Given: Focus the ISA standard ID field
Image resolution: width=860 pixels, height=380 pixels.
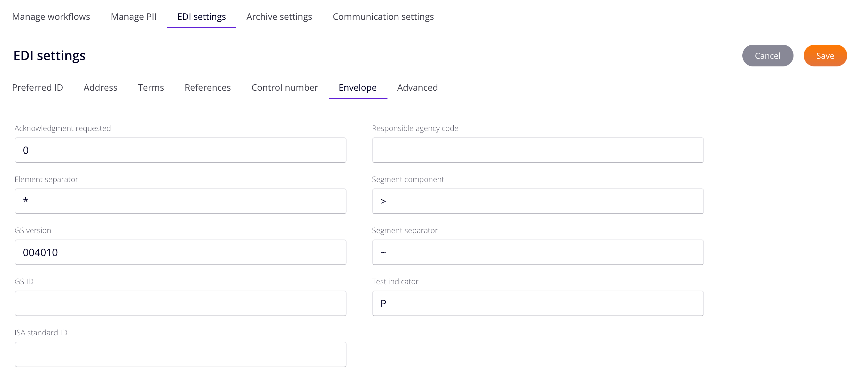Looking at the screenshot, I should point(180,354).
